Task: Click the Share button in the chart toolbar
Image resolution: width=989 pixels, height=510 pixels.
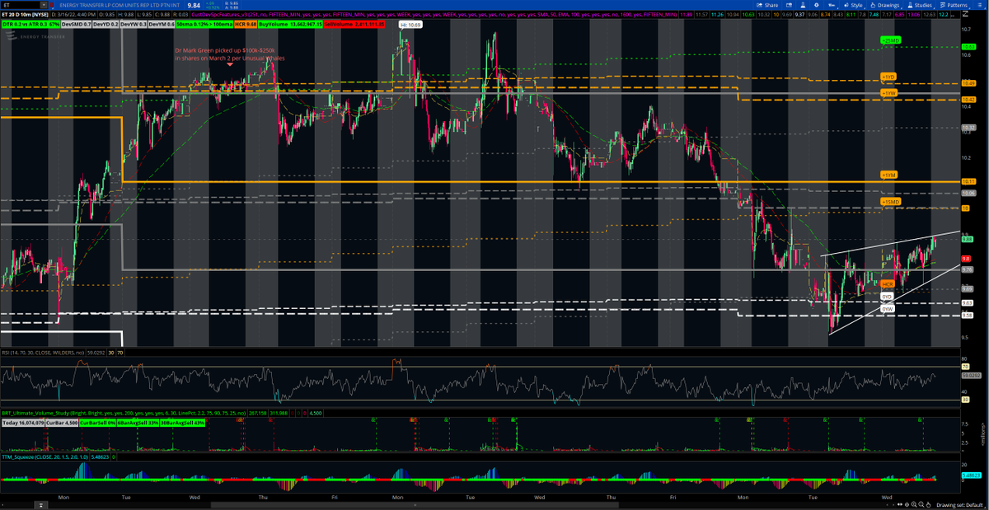Action: click(x=767, y=5)
